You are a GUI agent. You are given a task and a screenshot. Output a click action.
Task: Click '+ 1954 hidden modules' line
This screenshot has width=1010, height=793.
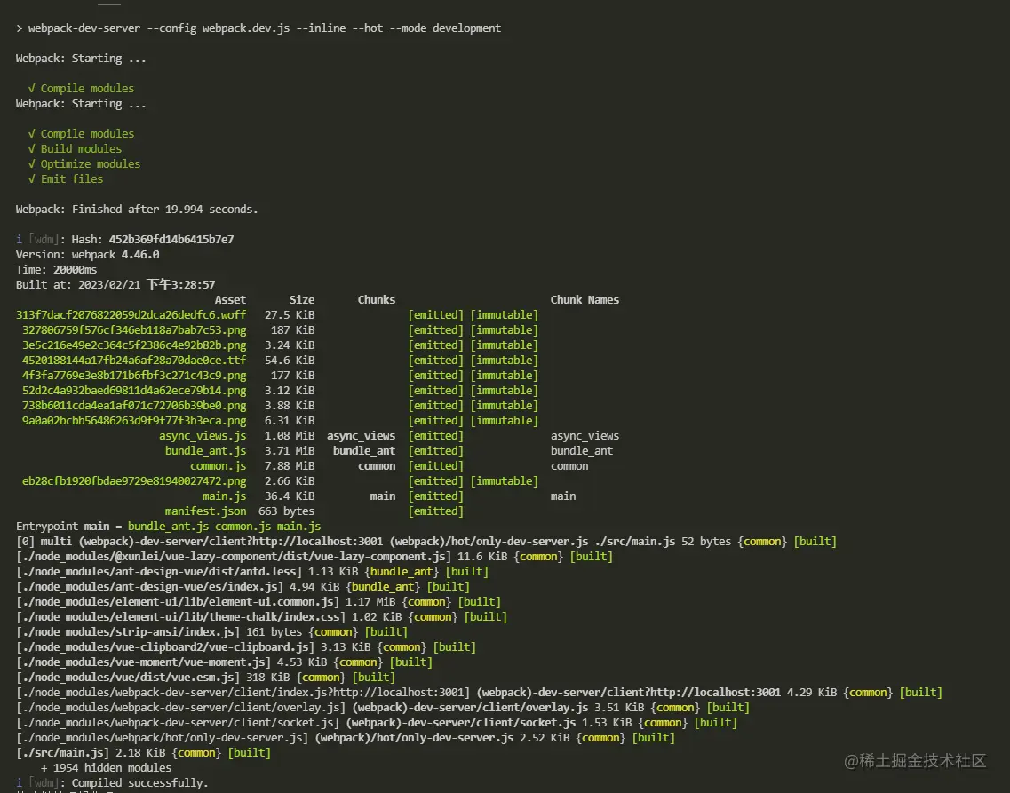[x=106, y=768]
